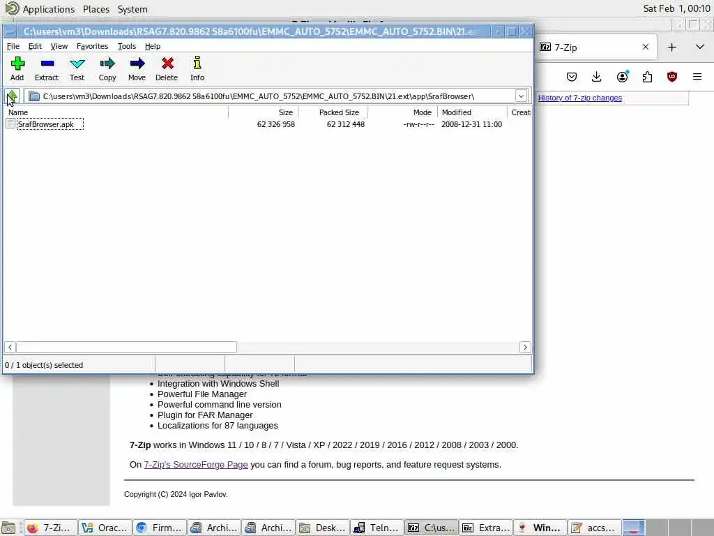The image size is (714, 536).
Task: Click the uBlock Origin shield icon
Action: click(x=671, y=77)
